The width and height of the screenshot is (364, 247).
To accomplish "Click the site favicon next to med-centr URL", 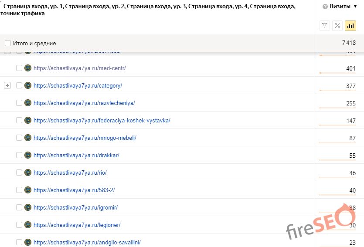I will (28, 68).
